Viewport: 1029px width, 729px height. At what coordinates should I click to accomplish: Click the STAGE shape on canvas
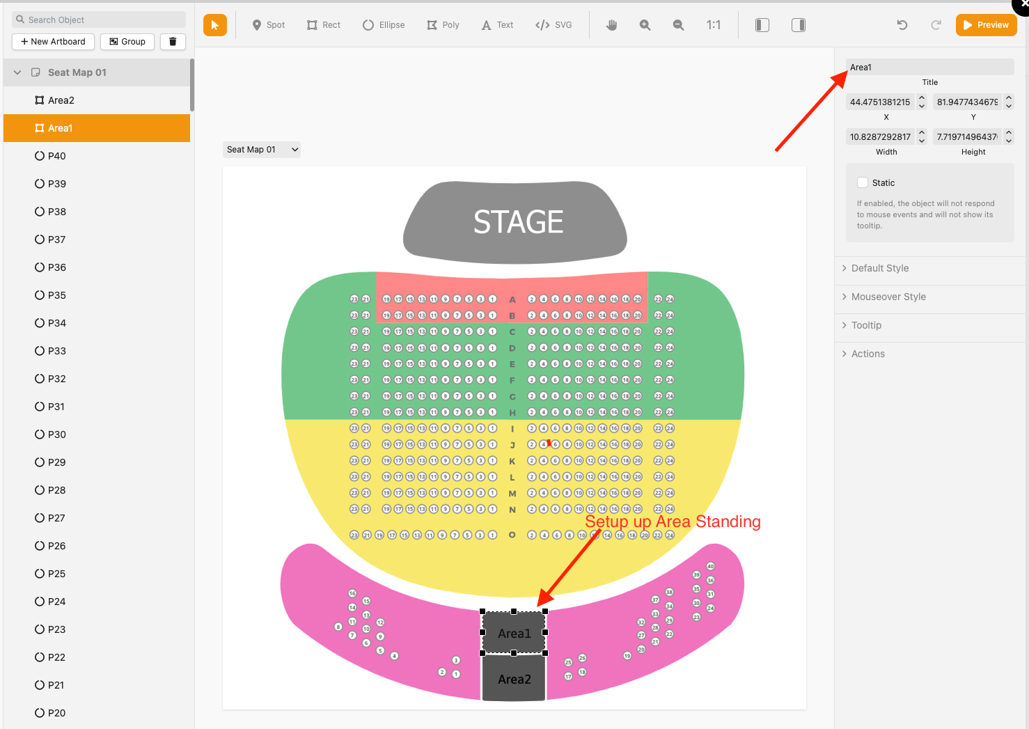[x=516, y=222]
